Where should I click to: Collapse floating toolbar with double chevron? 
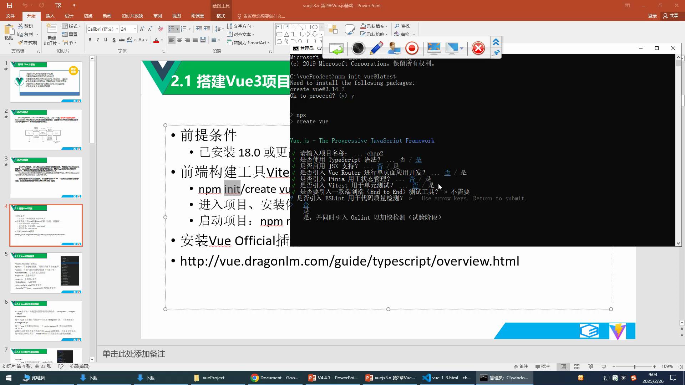pyautogui.click(x=496, y=42)
